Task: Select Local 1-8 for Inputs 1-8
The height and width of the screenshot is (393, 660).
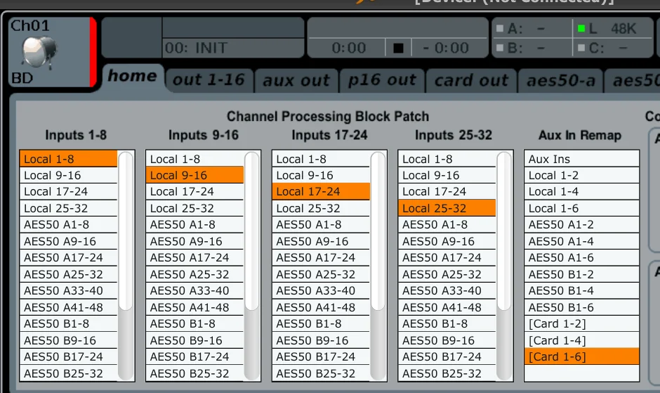Action: click(x=69, y=159)
